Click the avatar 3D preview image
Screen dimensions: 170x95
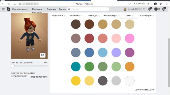(29, 36)
